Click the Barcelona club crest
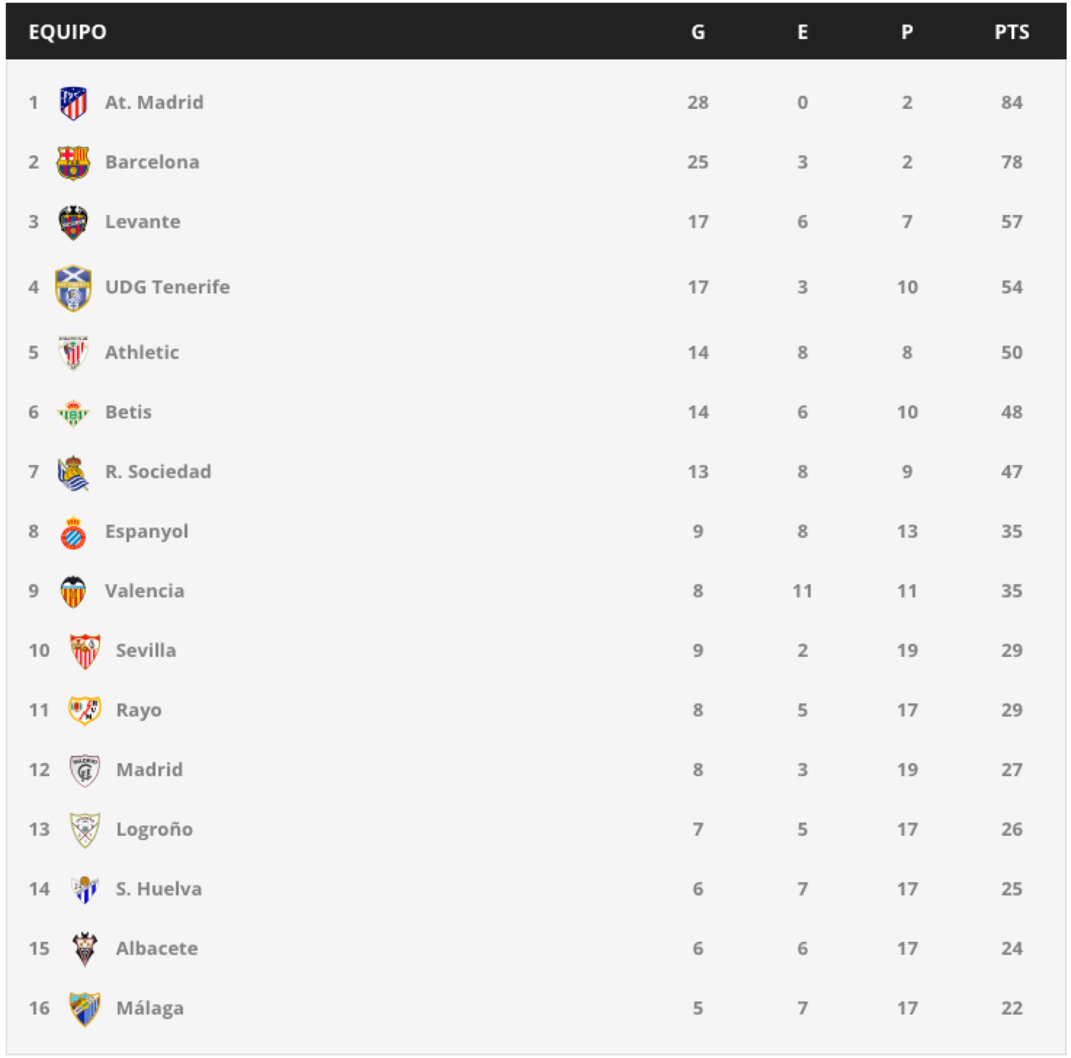1071x1058 pixels. pyautogui.click(x=73, y=162)
